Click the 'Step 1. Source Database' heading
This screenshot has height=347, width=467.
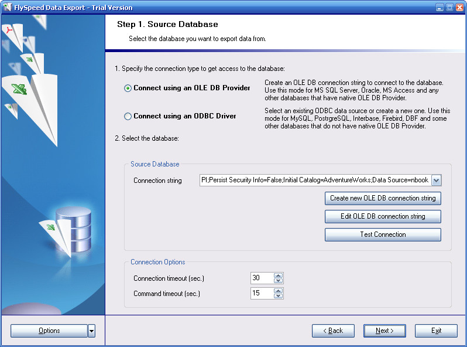pyautogui.click(x=167, y=24)
